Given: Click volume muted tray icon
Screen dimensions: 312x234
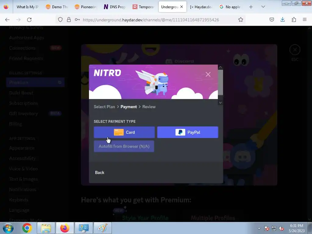Looking at the screenshot, I should (281, 228).
